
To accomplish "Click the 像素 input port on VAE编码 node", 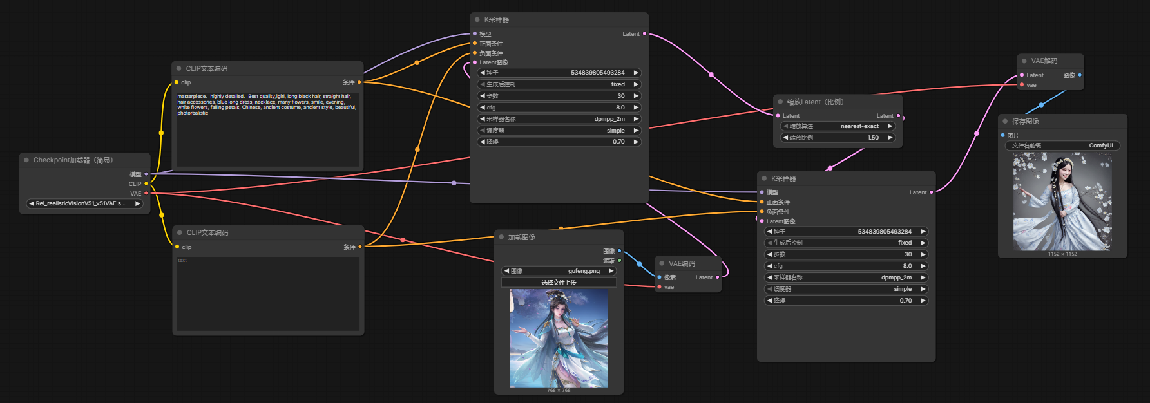I will tap(660, 277).
